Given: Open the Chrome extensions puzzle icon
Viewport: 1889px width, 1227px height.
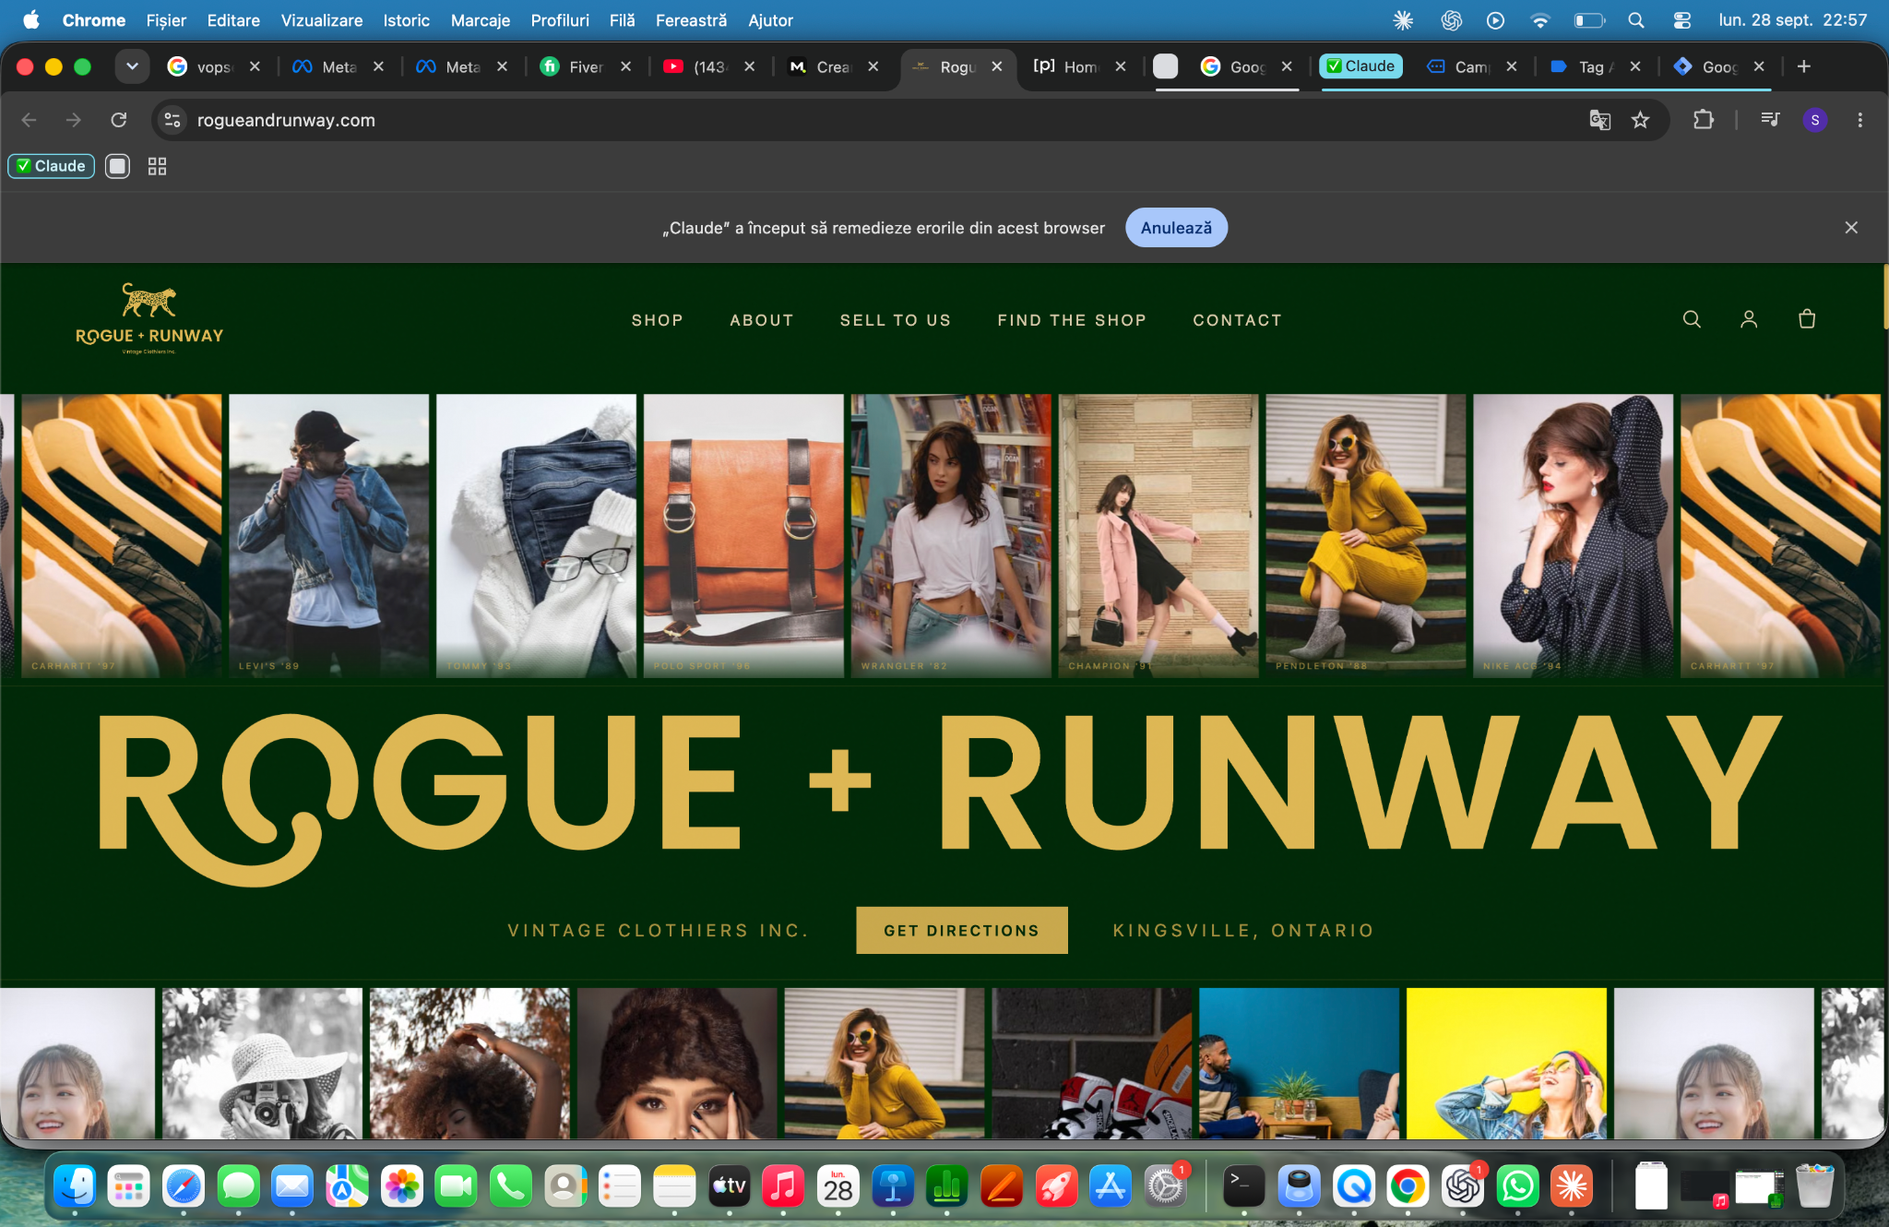Looking at the screenshot, I should [x=1703, y=120].
